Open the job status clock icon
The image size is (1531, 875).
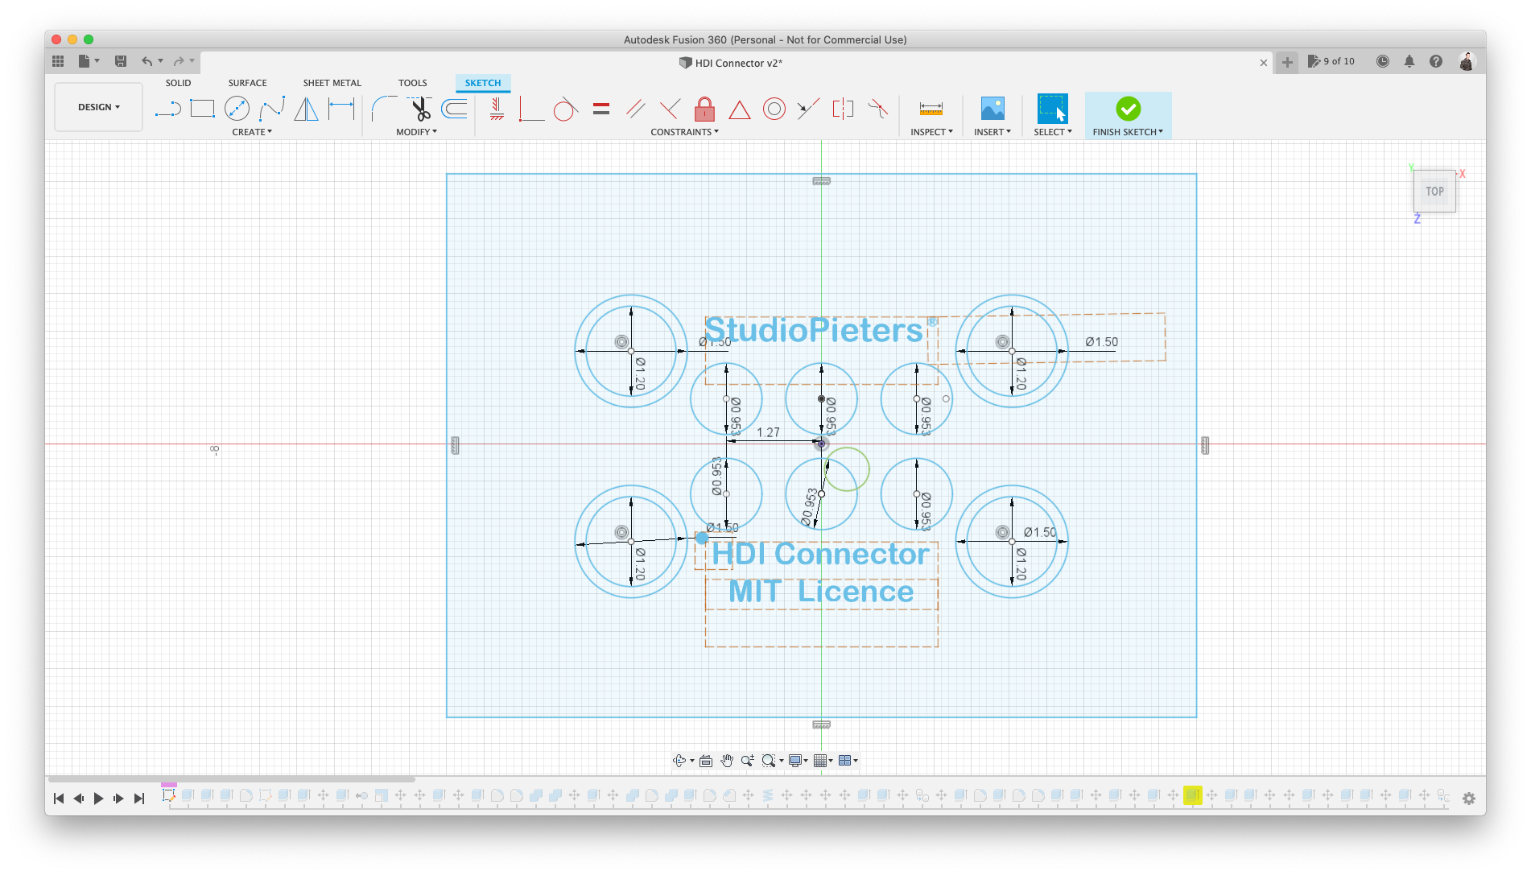1382,61
